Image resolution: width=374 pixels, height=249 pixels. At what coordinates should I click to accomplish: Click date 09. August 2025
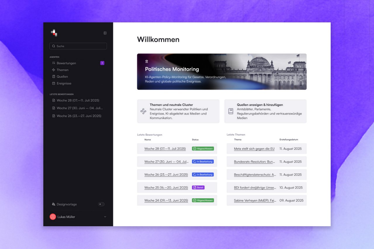291,200
